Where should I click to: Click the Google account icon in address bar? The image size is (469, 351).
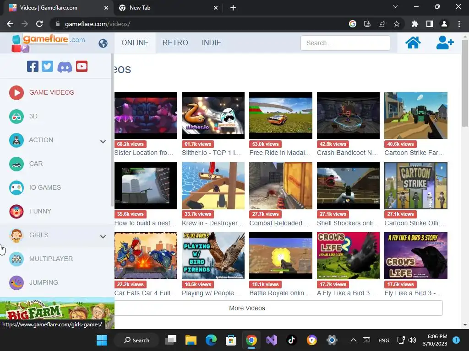[353, 24]
